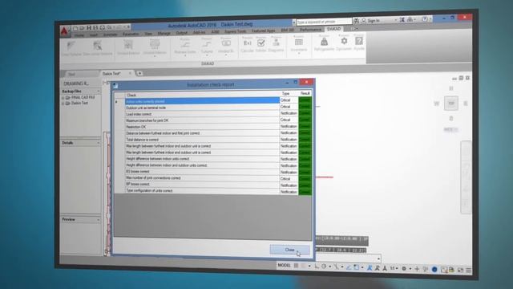Image resolution: width=513 pixels, height=289 pixels.
Task: Select the 'Maximum branches for joint OK' row
Action: (202, 120)
